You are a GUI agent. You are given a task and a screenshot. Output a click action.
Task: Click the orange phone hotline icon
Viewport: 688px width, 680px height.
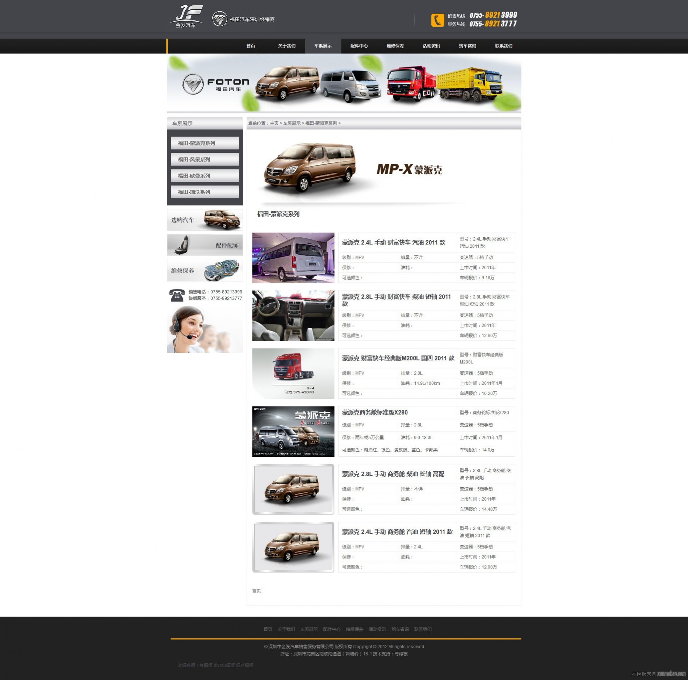(437, 20)
